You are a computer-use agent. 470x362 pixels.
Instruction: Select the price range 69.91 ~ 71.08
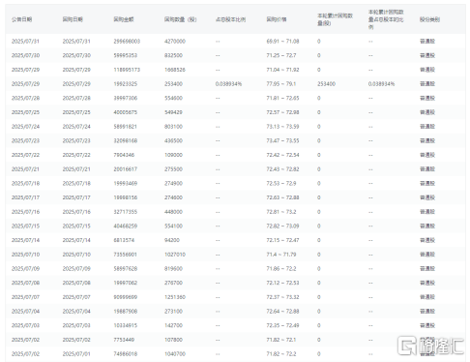(282, 42)
